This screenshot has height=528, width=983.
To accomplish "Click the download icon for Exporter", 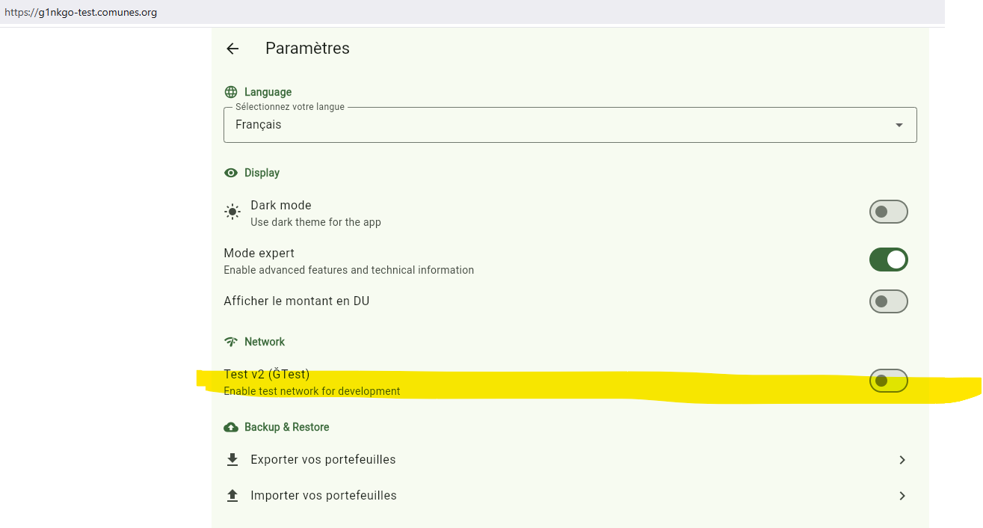I will pos(232,459).
